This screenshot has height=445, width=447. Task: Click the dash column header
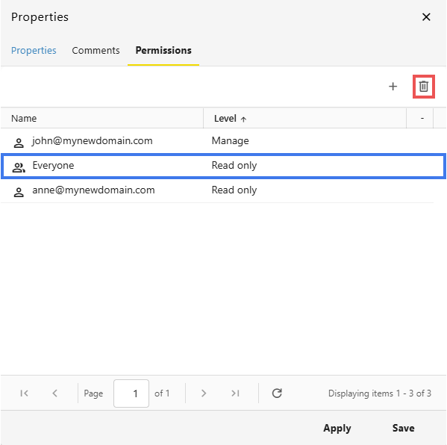(419, 118)
